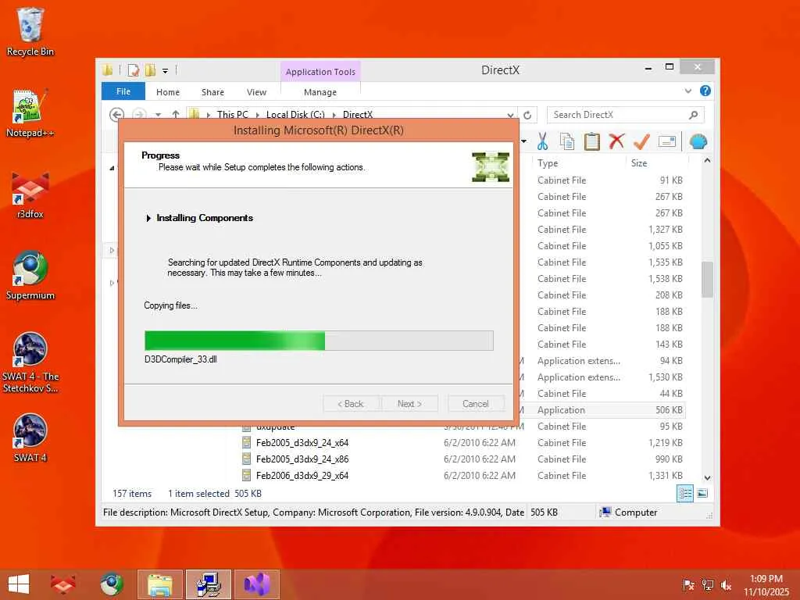This screenshot has height=600, width=800.
Task: Sort by the Size column header
Action: pos(639,163)
